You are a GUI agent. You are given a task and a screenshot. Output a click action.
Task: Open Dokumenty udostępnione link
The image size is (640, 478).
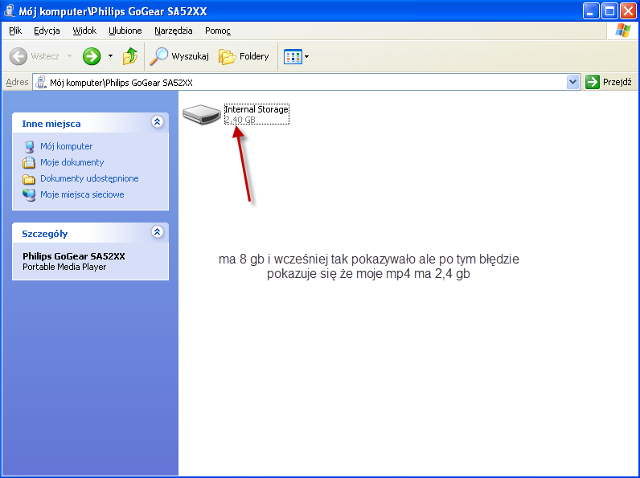coord(89,178)
